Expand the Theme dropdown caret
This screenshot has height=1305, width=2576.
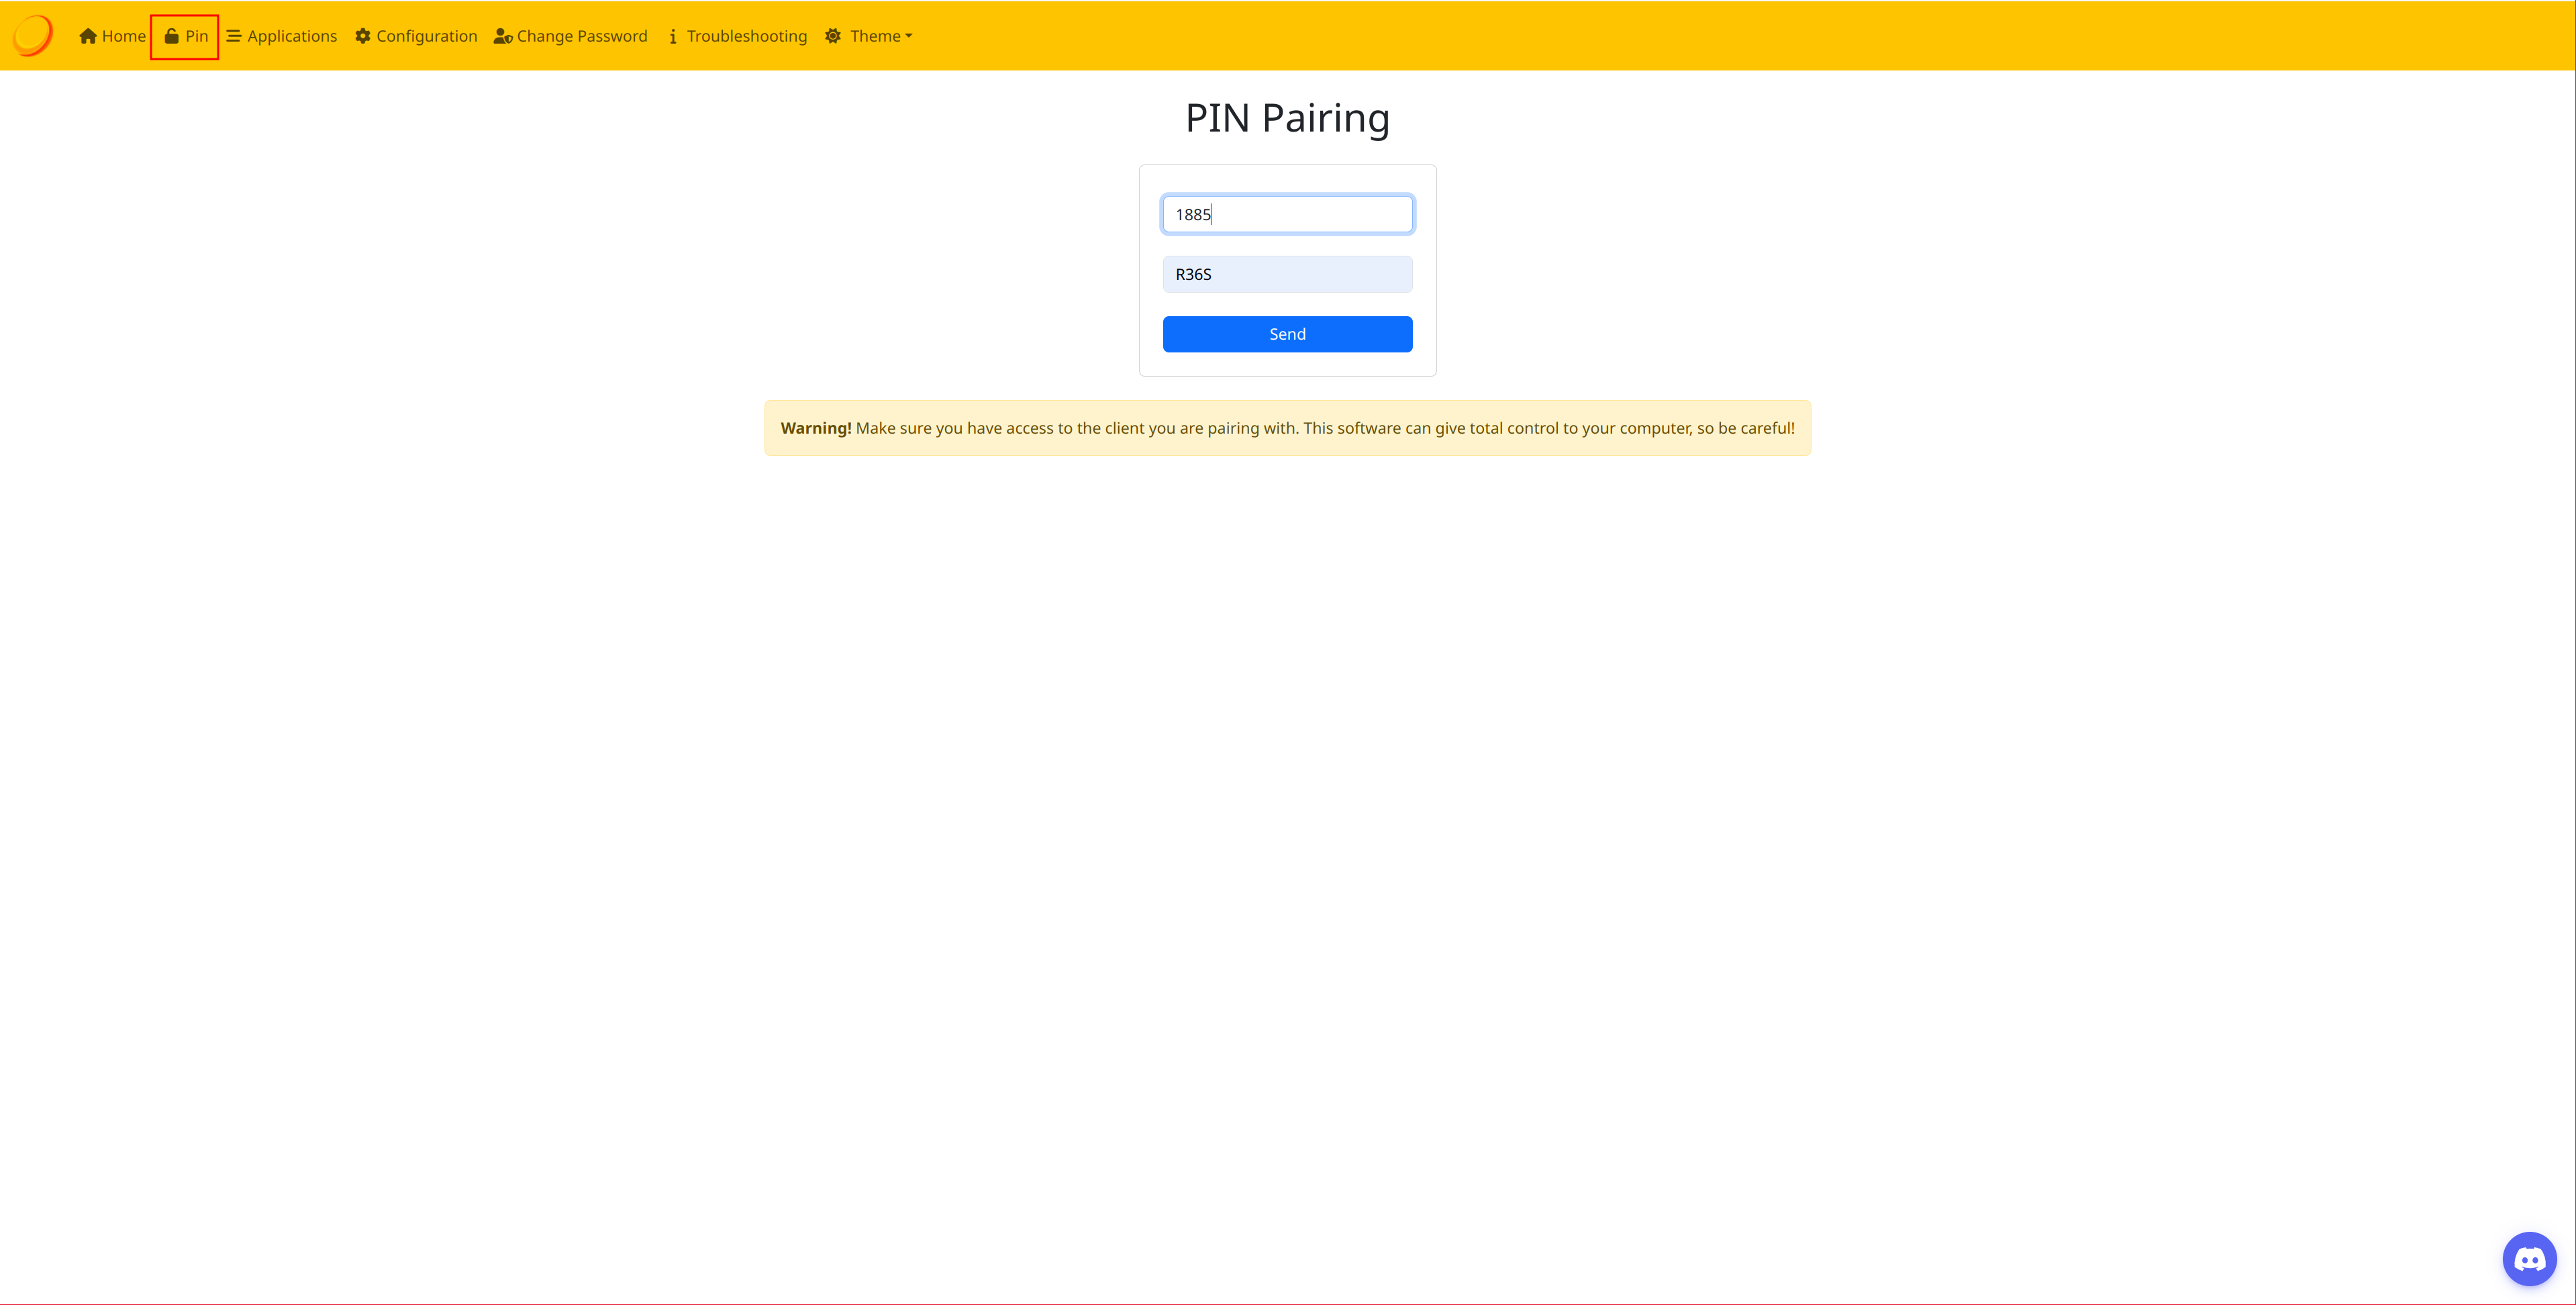(909, 37)
